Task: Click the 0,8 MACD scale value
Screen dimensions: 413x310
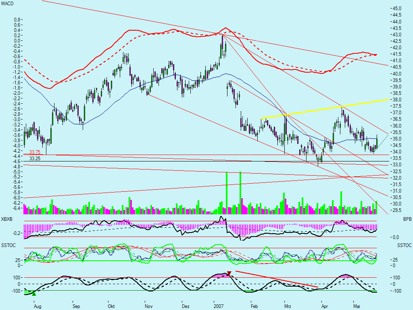Action: point(17,19)
